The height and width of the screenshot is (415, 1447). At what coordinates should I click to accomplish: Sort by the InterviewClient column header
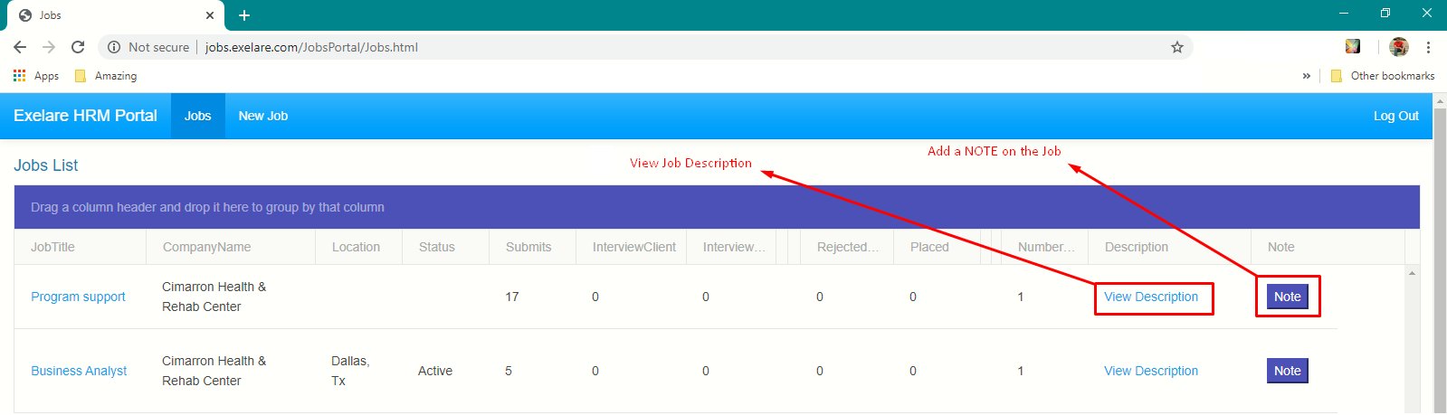[631, 247]
